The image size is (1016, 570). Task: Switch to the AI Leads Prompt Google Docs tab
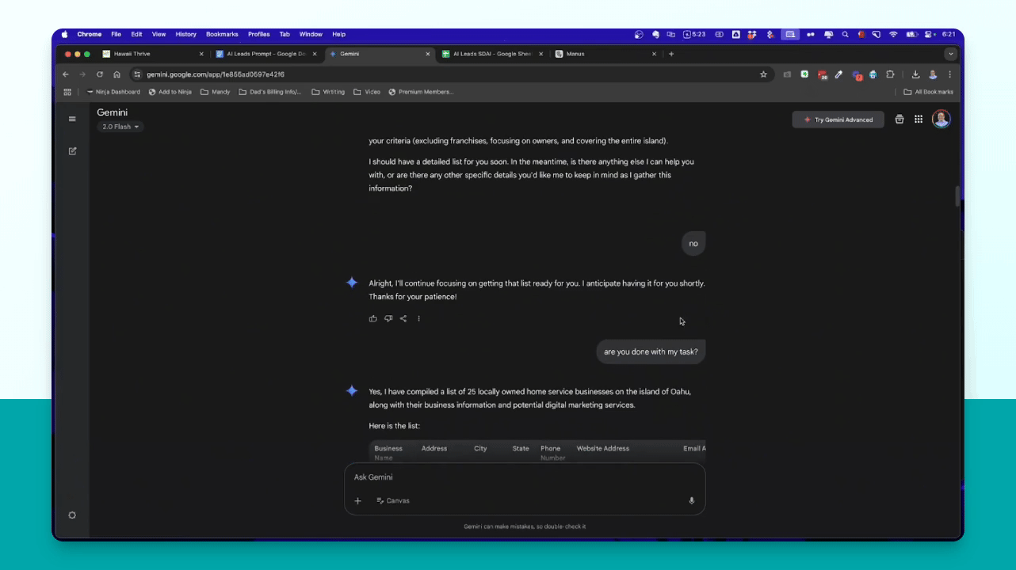(x=265, y=54)
